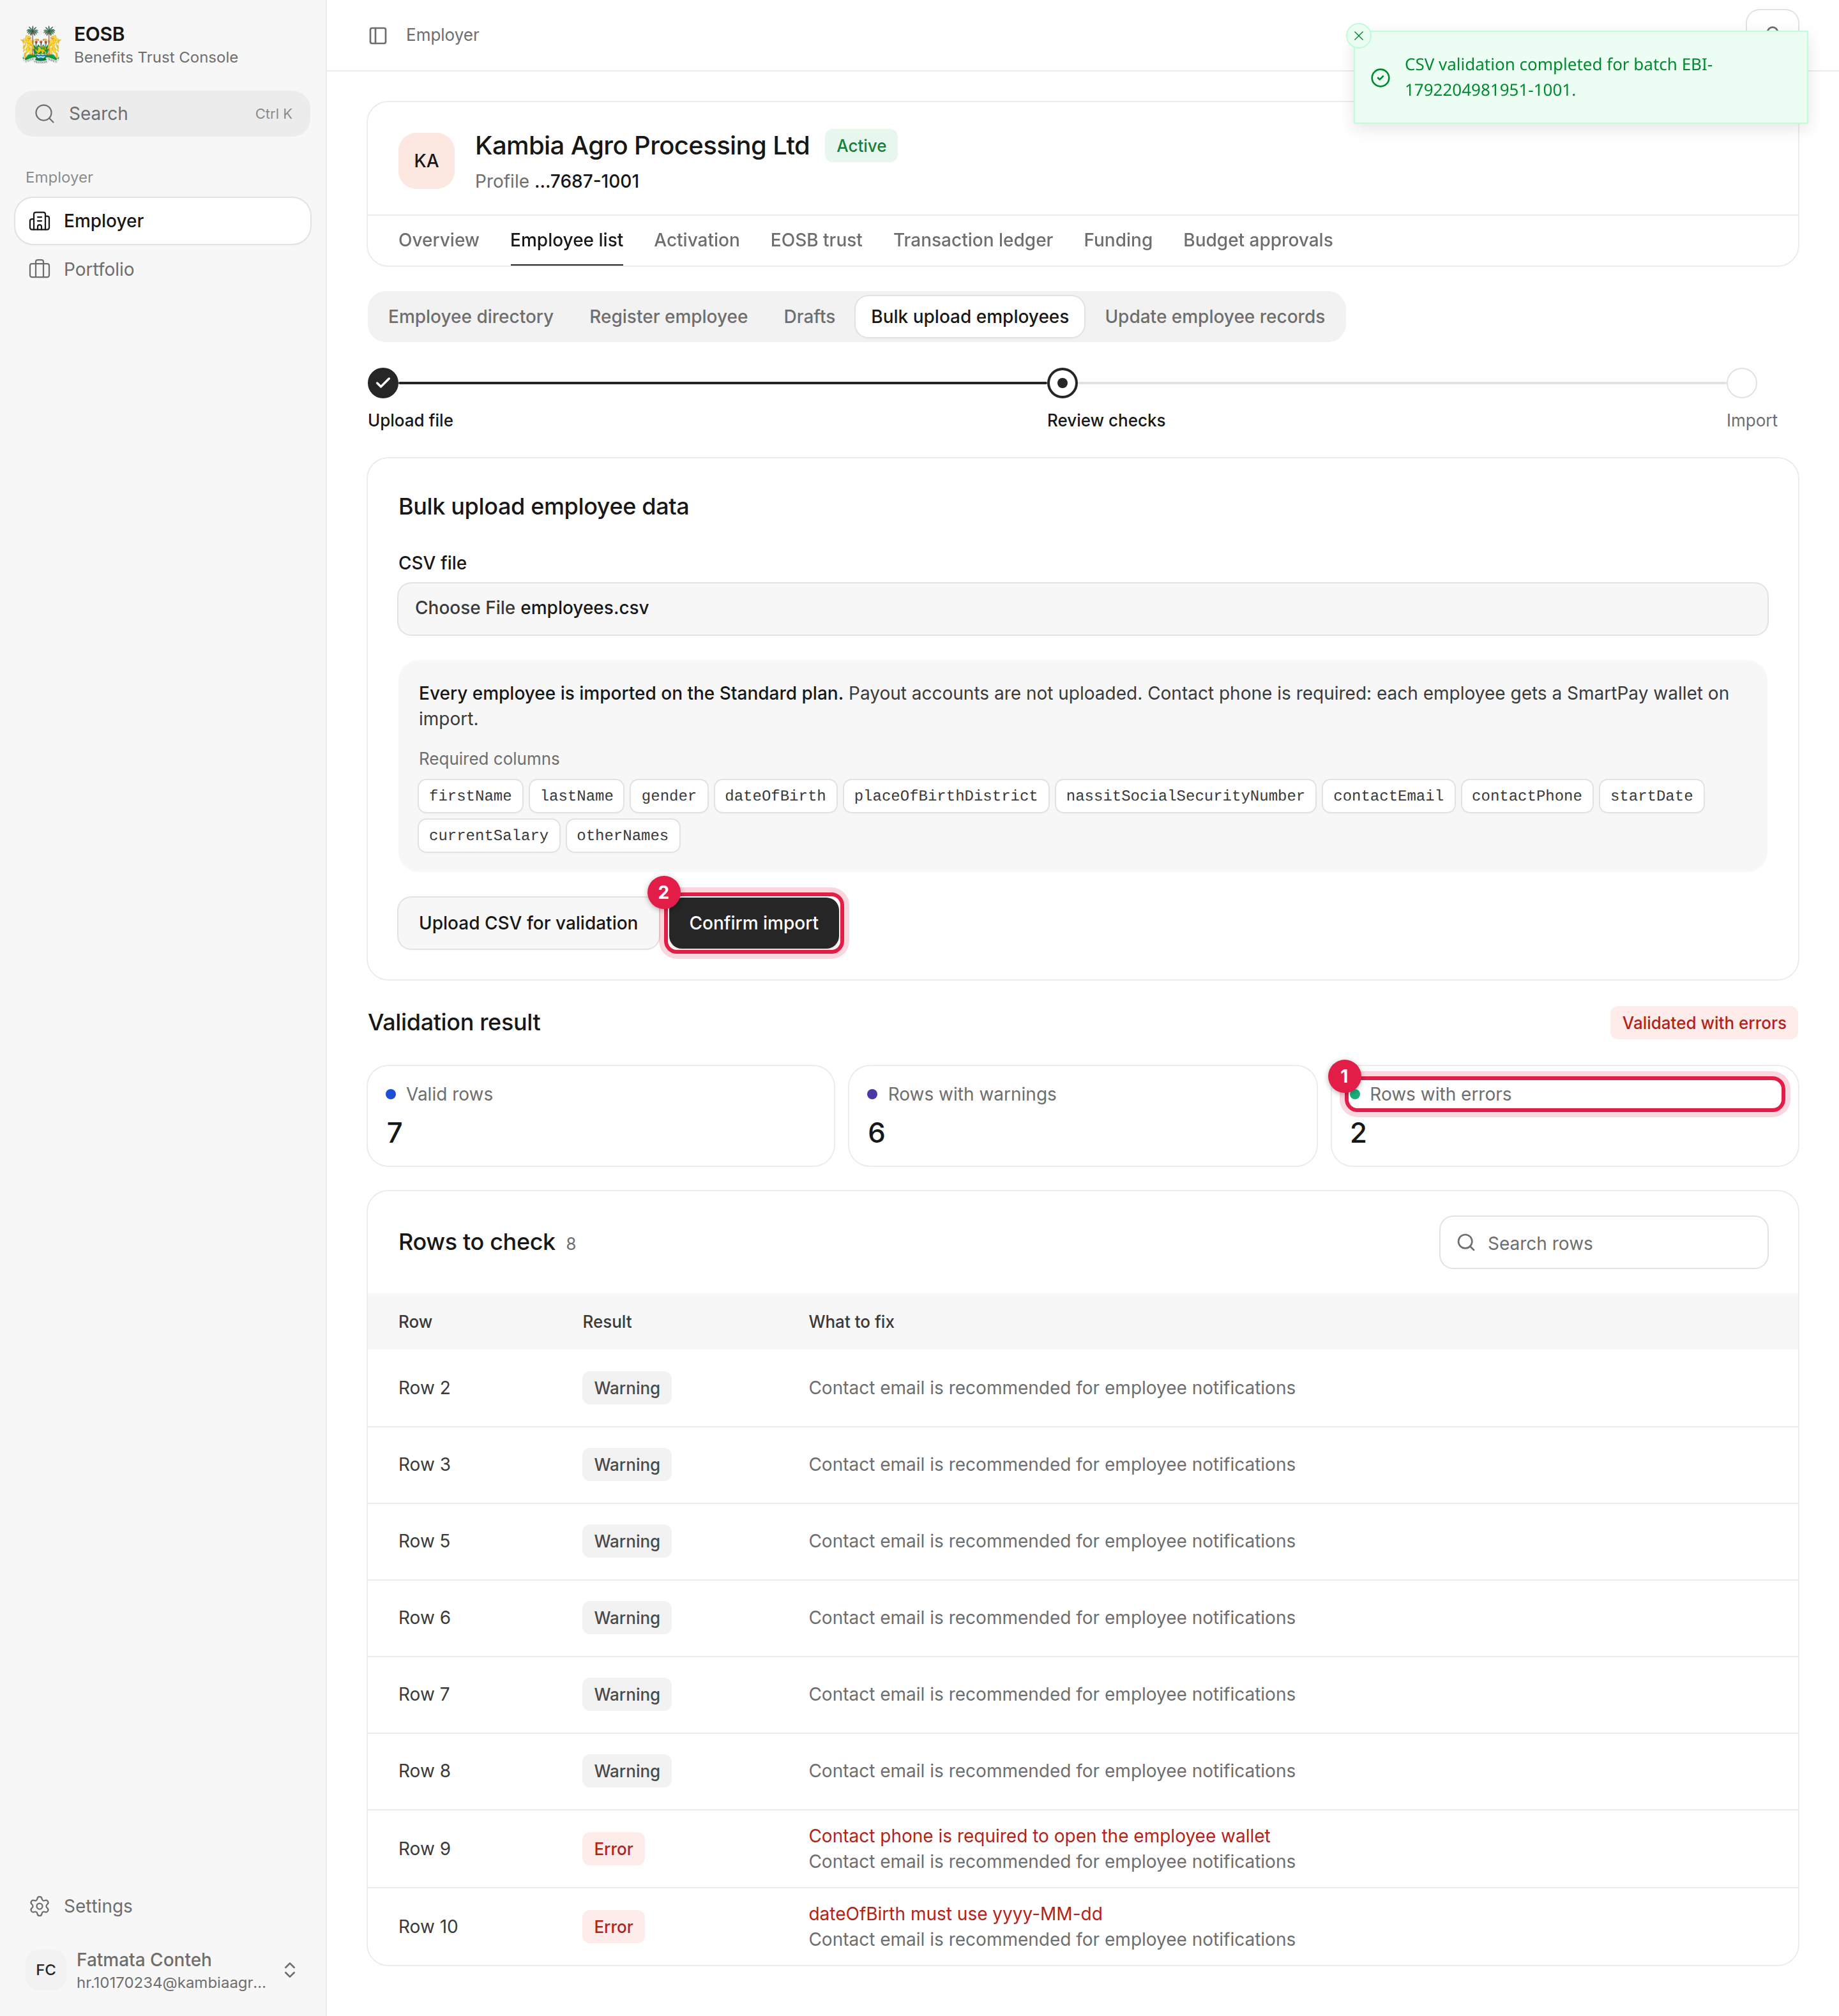
Task: Choose a CSV file in the file input
Action: click(x=1082, y=609)
